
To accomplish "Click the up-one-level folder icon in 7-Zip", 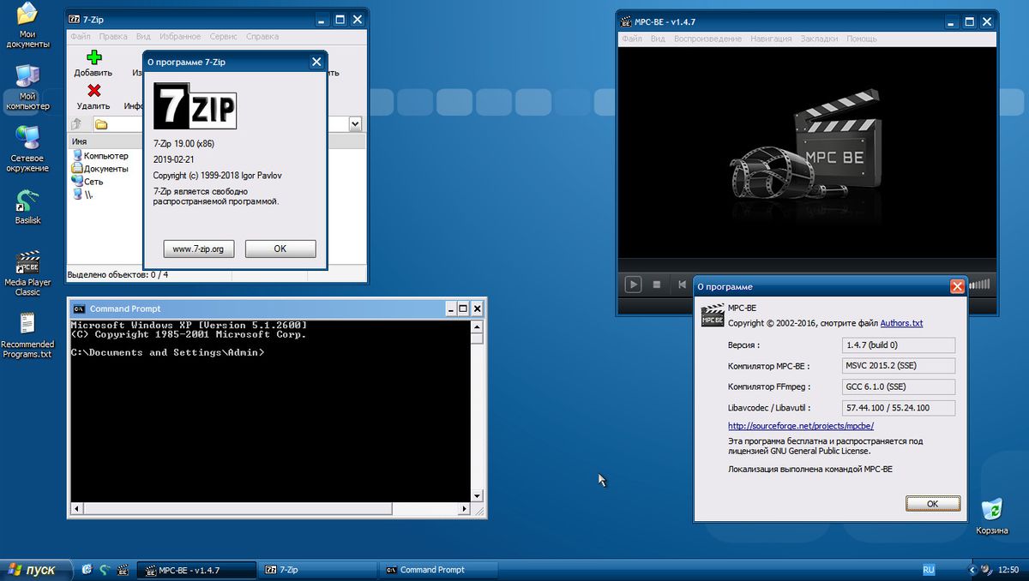I will (75, 123).
